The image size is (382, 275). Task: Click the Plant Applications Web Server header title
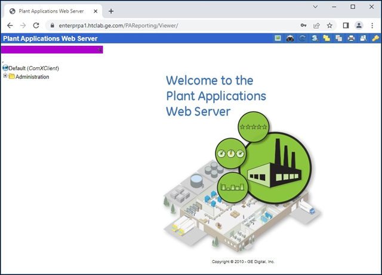pos(50,39)
